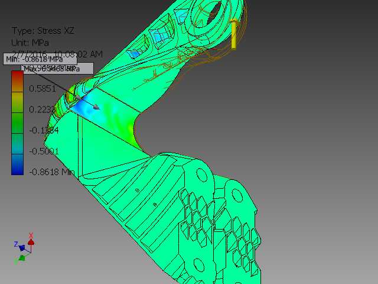Click the '-0.8618 Min' legend value
Viewport: 378px width, 284px height.
pos(52,172)
